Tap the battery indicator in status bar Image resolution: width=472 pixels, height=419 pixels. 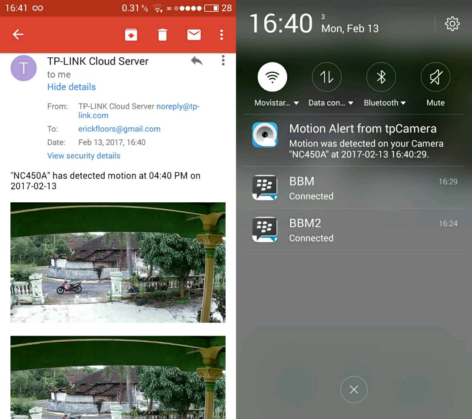tap(211, 8)
